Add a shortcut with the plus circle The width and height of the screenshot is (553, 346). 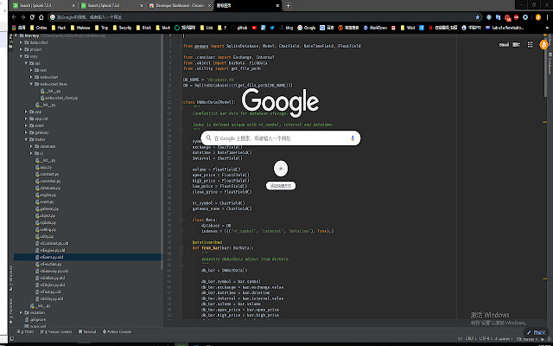(x=281, y=169)
